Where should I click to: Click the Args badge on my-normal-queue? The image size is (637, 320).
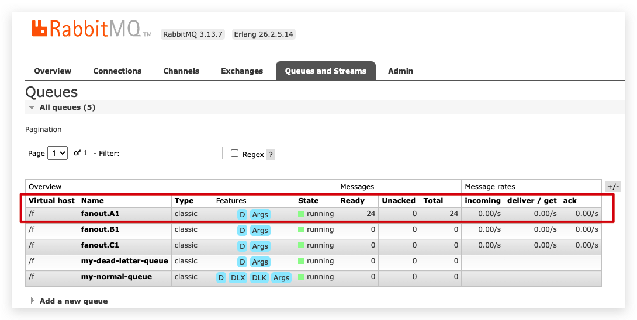281,278
